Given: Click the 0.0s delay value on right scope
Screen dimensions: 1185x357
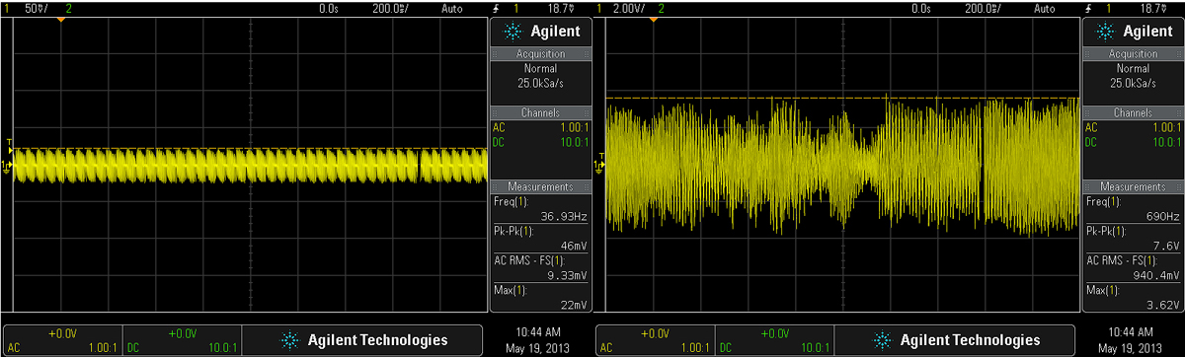Looking at the screenshot, I should click(x=922, y=8).
